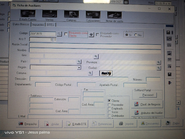Enable Bloqueado como Proveedor checkbox
Screen dimensions: 185x139
click(x=98, y=35)
